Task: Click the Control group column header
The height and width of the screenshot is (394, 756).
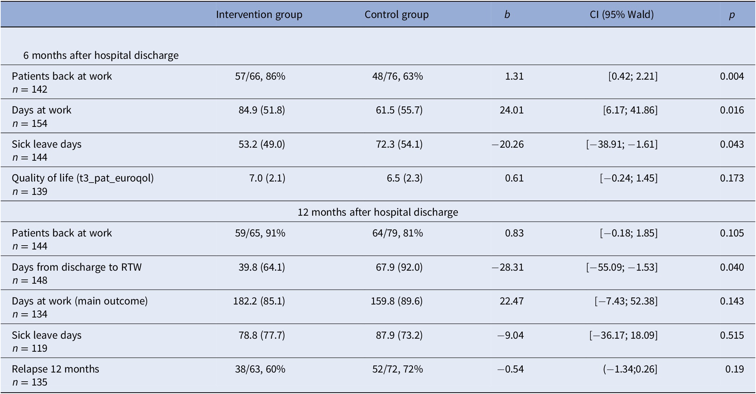Action: pos(396,14)
